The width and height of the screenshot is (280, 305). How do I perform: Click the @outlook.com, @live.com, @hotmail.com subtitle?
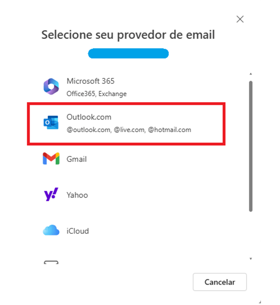pos(129,130)
